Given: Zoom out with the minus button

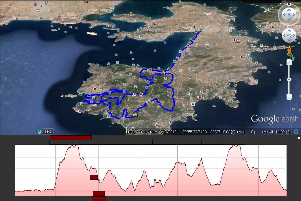Looking at the screenshot, I should click(x=289, y=97).
